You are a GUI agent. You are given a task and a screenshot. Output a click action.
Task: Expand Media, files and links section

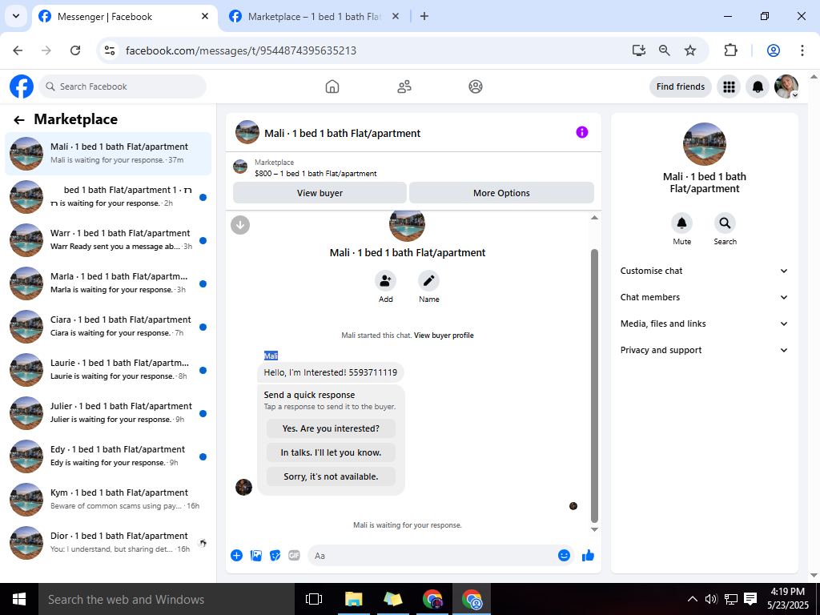click(704, 324)
